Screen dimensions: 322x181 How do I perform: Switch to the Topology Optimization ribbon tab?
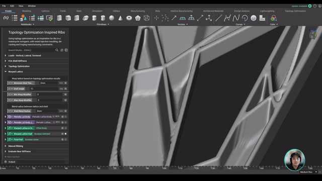[295, 11]
